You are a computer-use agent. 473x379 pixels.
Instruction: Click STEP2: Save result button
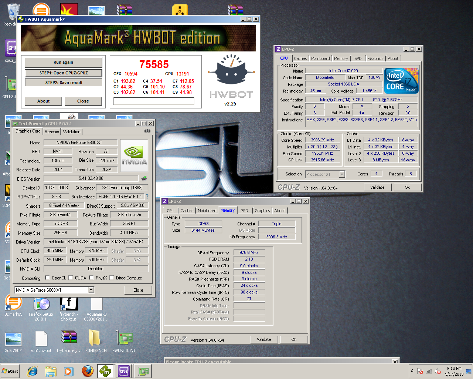click(x=63, y=83)
